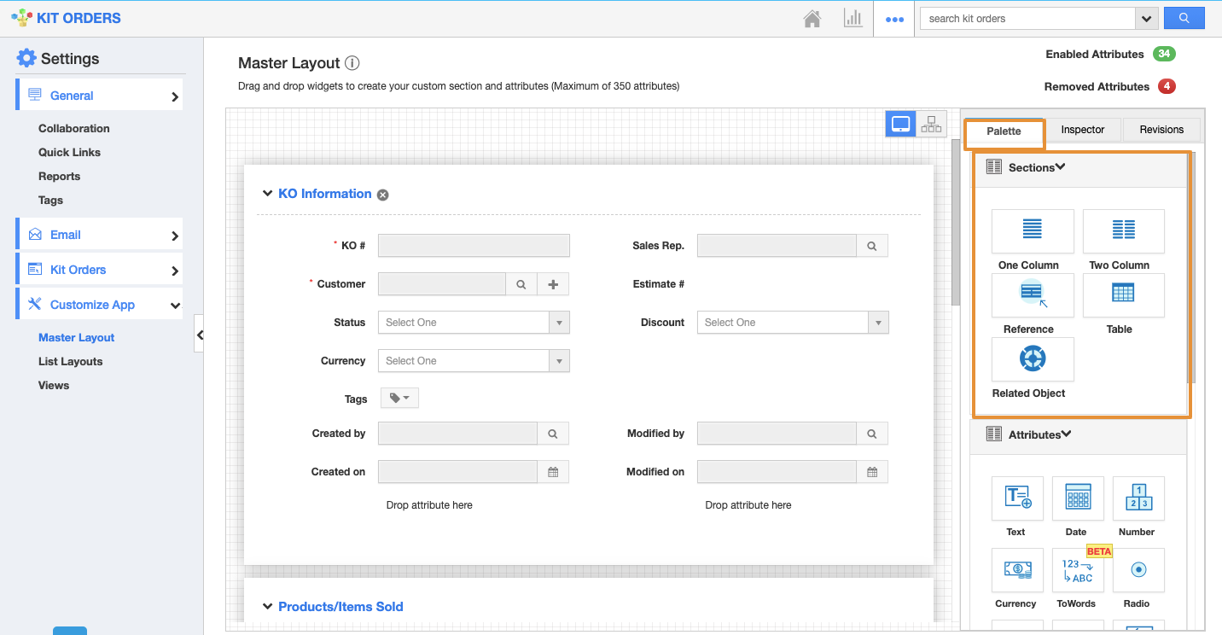The width and height of the screenshot is (1222, 635).
Task: Click the blue search magnifier button
Action: click(x=1184, y=18)
